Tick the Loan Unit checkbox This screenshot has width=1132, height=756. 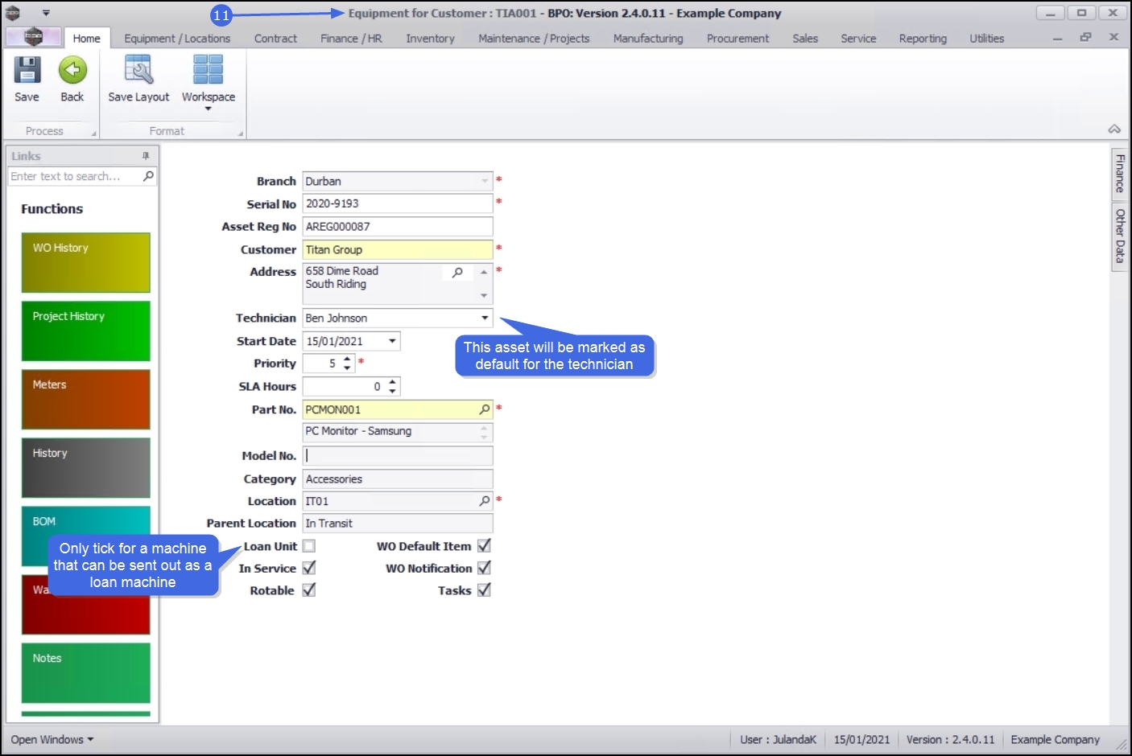tap(309, 546)
